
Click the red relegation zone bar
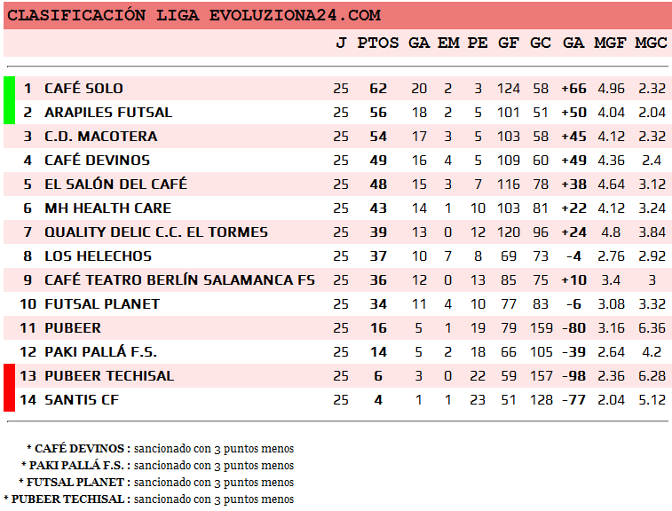tap(9, 388)
